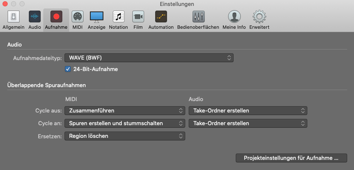Open the Ersetzen Region löschen dropdown

(125, 136)
